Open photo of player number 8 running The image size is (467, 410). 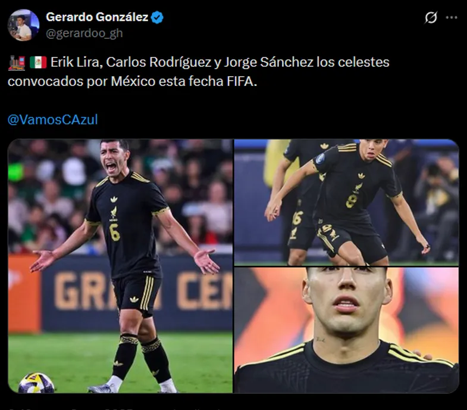346,202
